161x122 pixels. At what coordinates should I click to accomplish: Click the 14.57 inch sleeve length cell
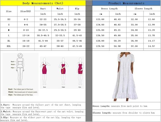click(151, 46)
